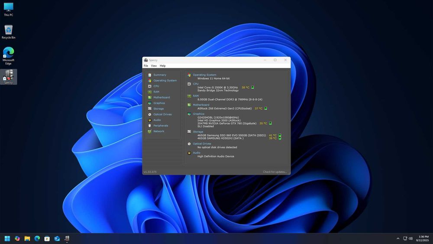Click the CPU temperature status icon beside 38 °C
The width and height of the screenshot is (433, 244).
coord(252,87)
